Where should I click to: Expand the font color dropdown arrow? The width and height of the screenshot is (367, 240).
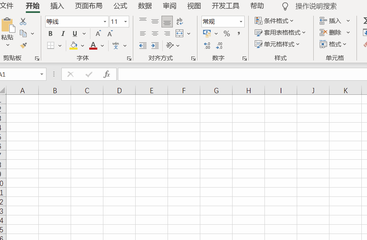102,46
